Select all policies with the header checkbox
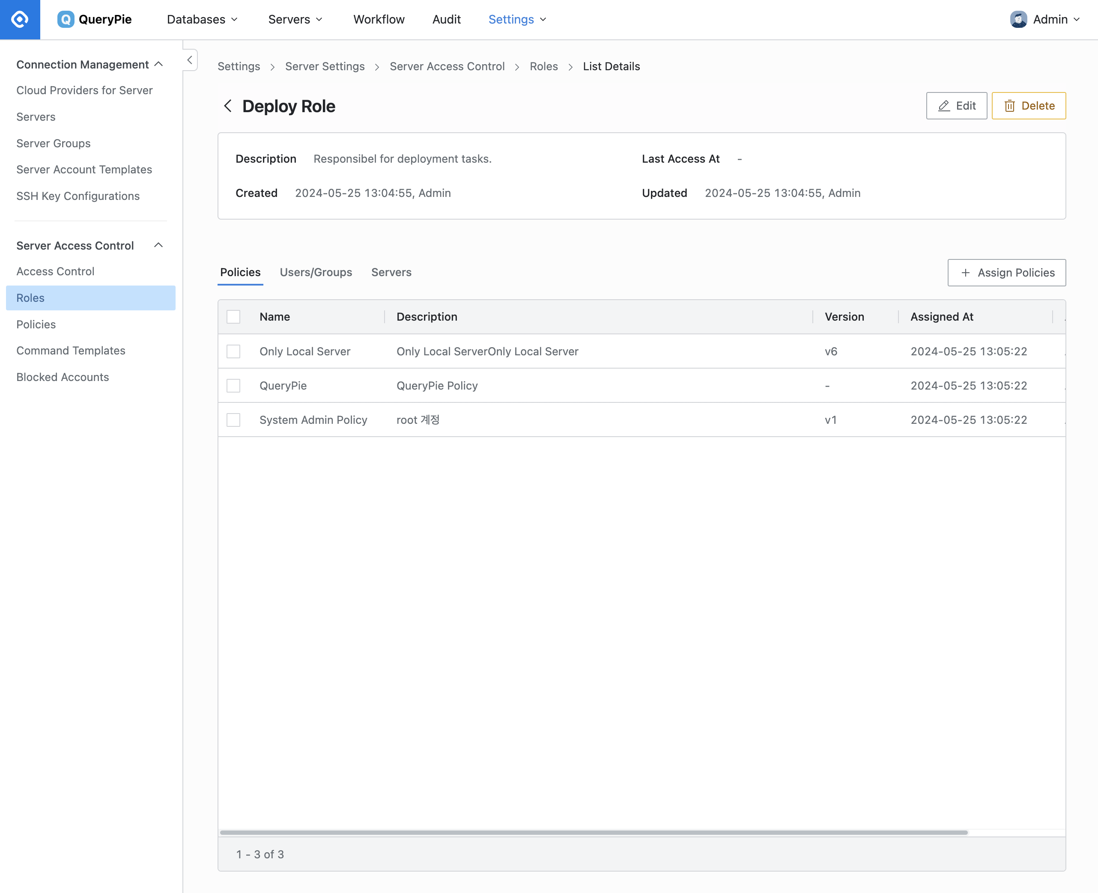The height and width of the screenshot is (893, 1098). (x=233, y=317)
